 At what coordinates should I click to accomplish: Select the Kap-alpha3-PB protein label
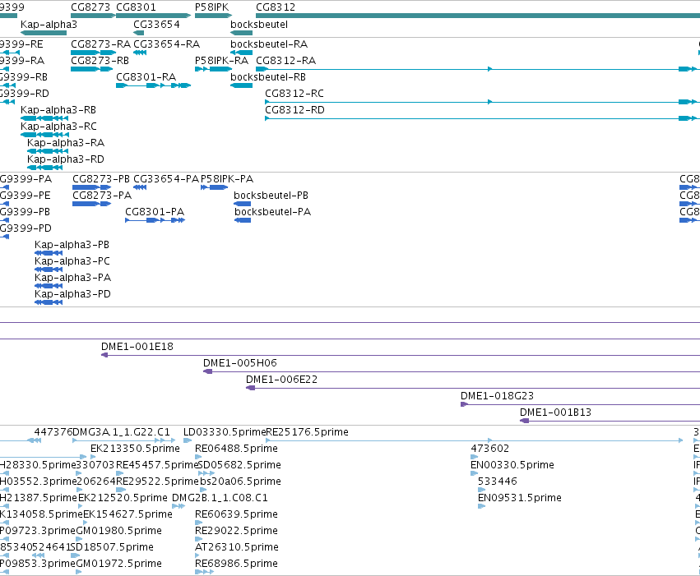(72, 245)
